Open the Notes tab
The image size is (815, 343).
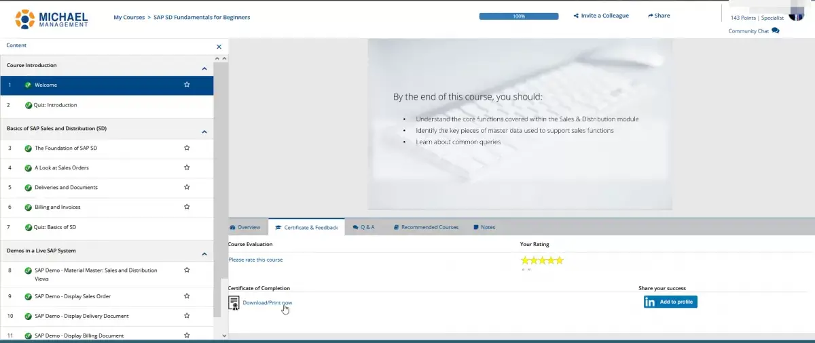pyautogui.click(x=484, y=227)
